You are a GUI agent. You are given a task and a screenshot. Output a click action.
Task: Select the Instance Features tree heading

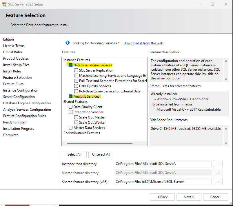[77, 60]
